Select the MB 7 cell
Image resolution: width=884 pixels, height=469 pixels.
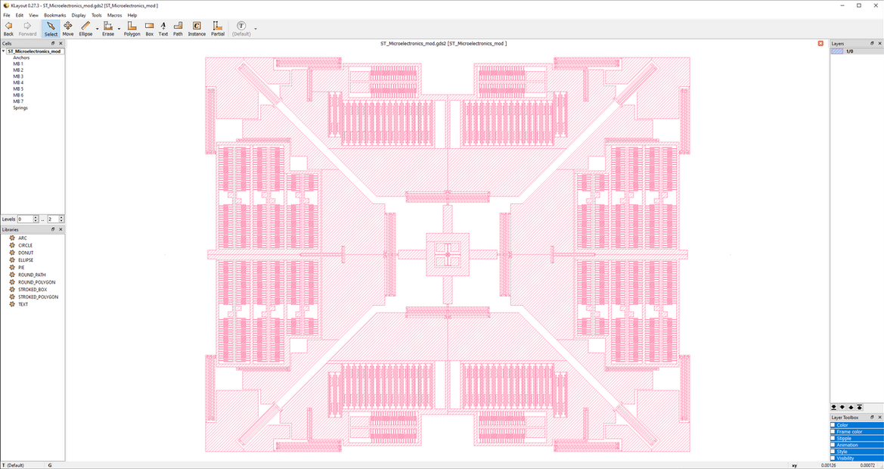click(18, 101)
